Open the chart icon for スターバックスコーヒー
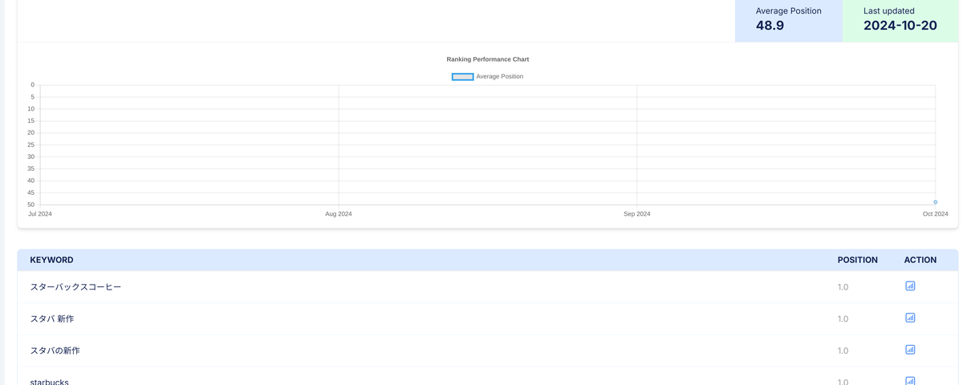 (910, 286)
